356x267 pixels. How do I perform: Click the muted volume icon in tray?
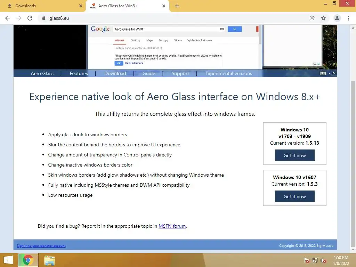coord(323,260)
